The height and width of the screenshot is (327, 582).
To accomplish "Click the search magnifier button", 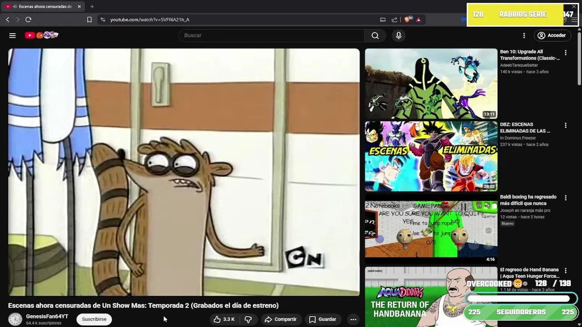I will pyautogui.click(x=375, y=35).
